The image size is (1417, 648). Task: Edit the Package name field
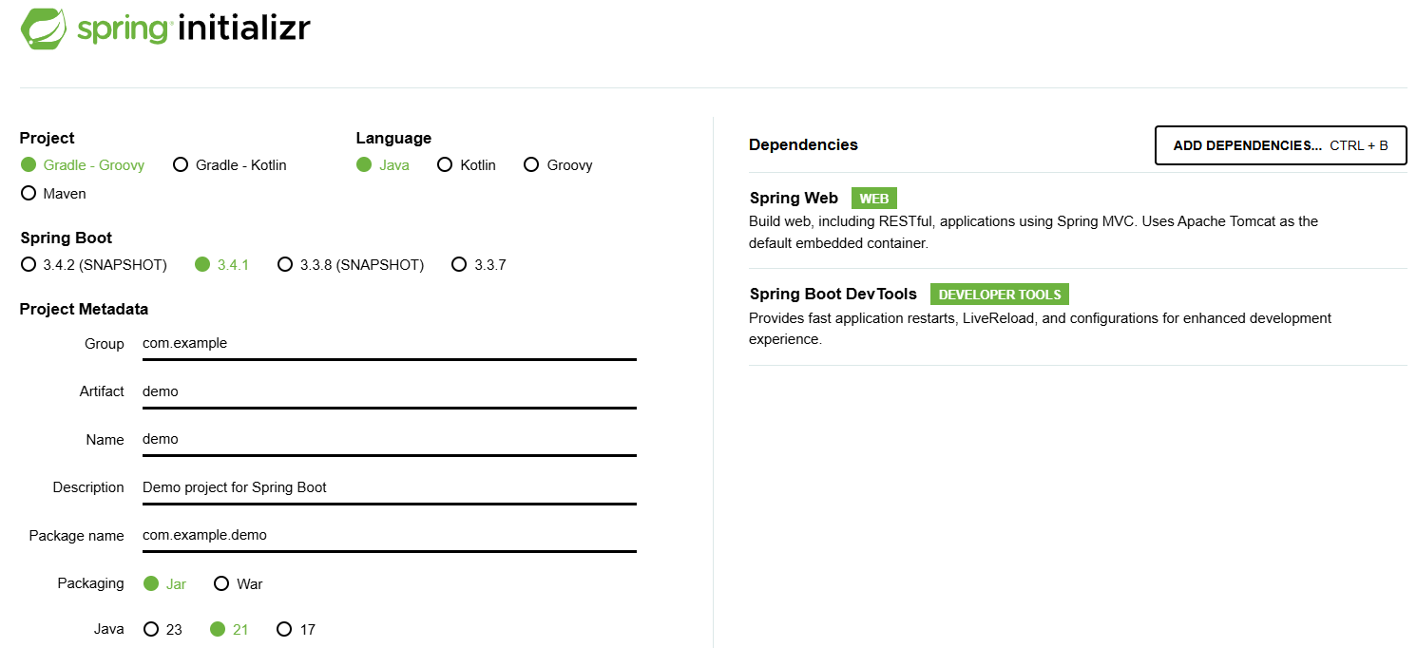click(x=390, y=536)
